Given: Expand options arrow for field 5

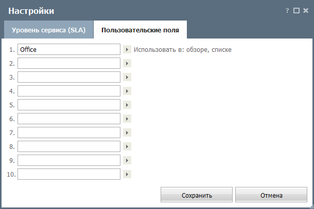Looking at the screenshot, I should click(127, 105).
